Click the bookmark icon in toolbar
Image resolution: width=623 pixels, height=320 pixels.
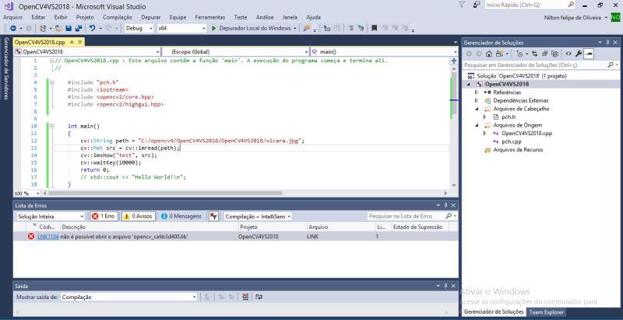coord(374,29)
